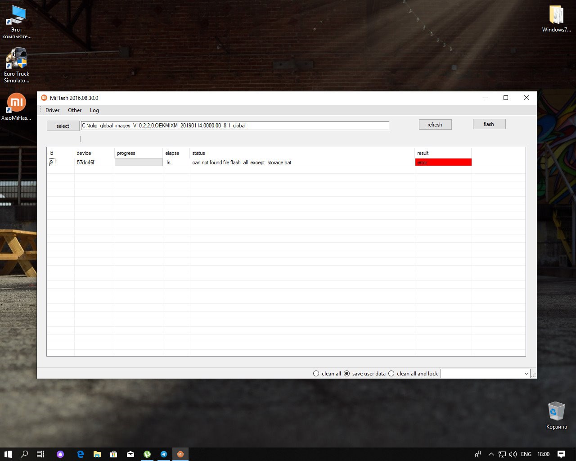Click the select folder button
The width and height of the screenshot is (576, 461).
click(63, 126)
